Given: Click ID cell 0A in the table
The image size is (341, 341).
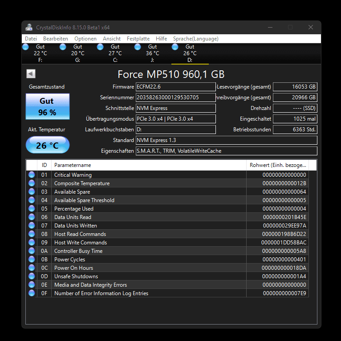Looking at the screenshot, I should click(44, 251).
